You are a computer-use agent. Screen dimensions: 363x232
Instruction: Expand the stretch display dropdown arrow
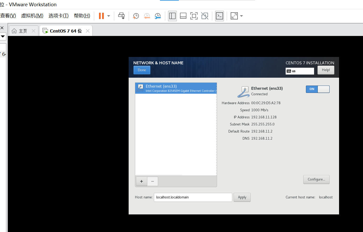pyautogui.click(x=241, y=16)
